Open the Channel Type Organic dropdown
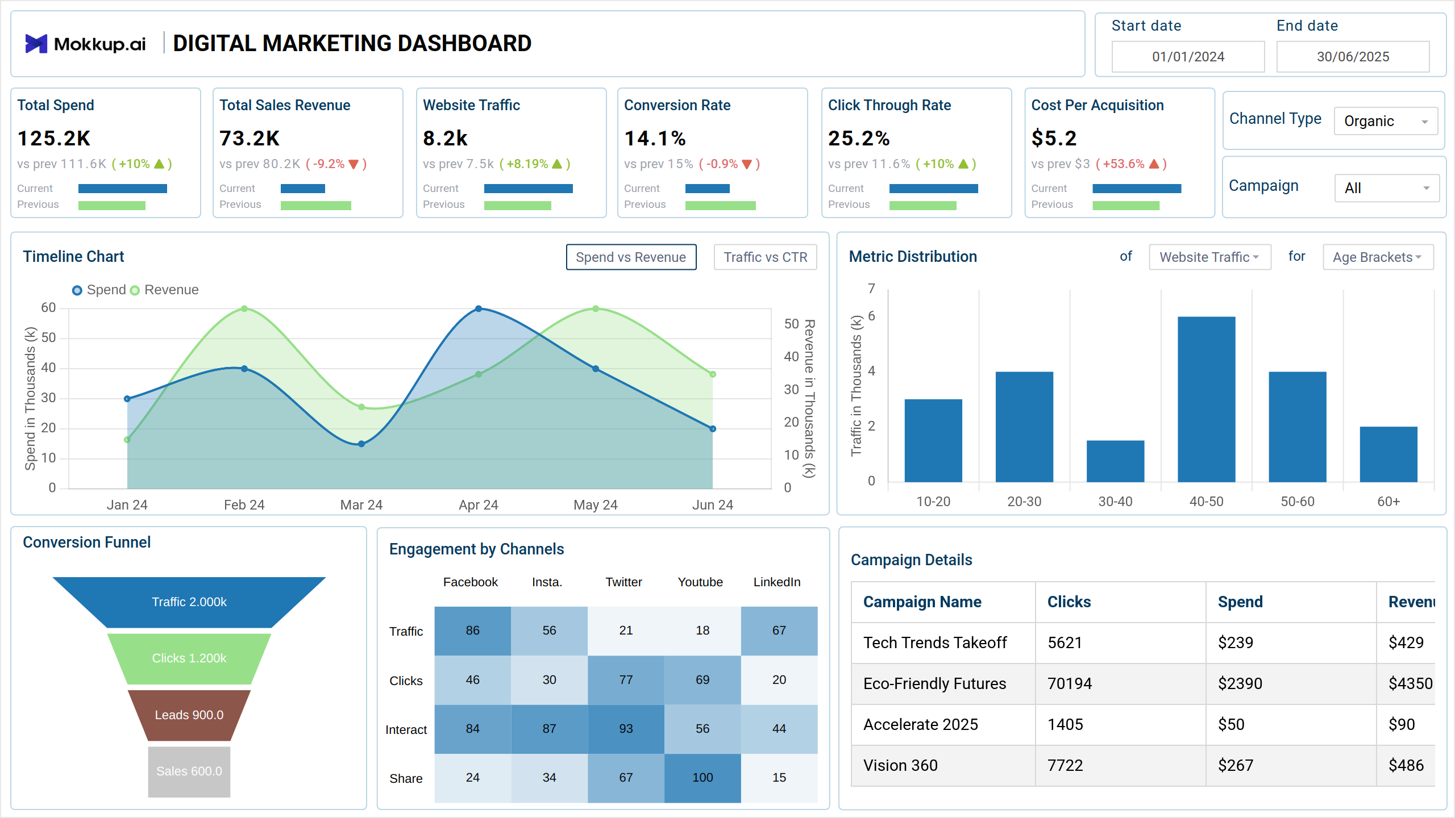Viewport: 1455px width, 818px height. [x=1386, y=121]
